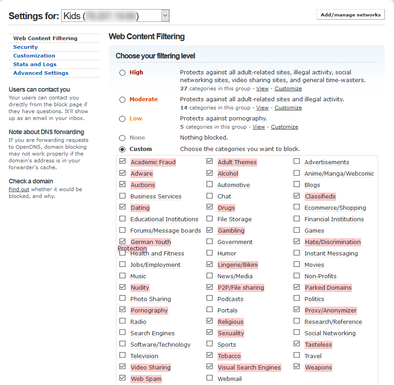
Task: Open the Settings for network dropdown
Action: [x=165, y=16]
